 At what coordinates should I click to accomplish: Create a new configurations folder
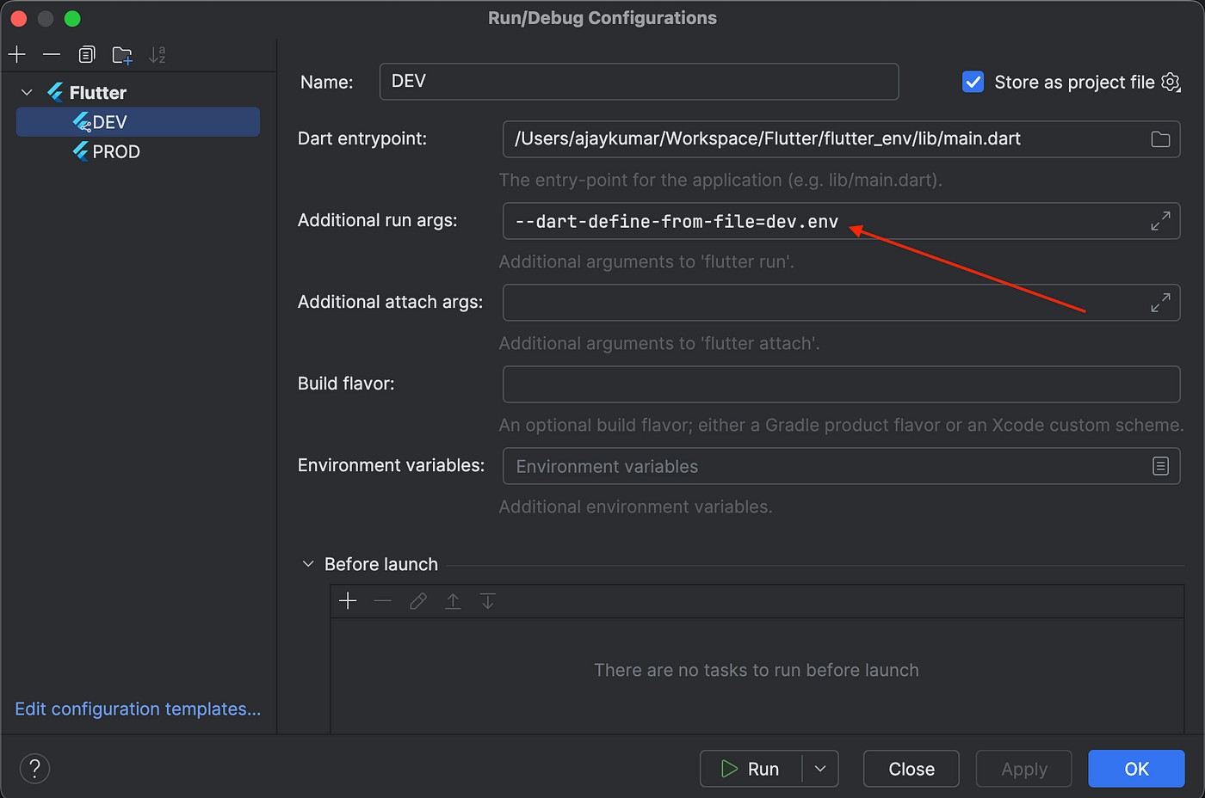point(122,55)
